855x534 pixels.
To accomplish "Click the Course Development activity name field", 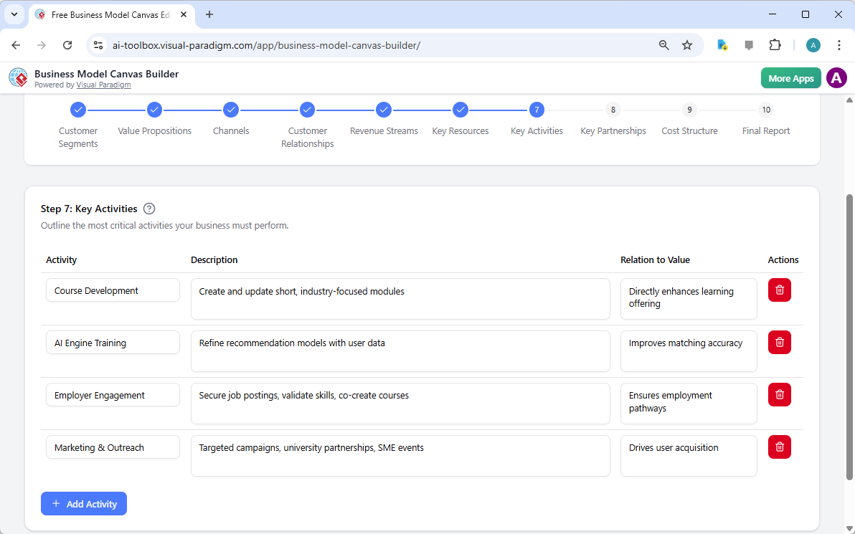I will tap(113, 290).
